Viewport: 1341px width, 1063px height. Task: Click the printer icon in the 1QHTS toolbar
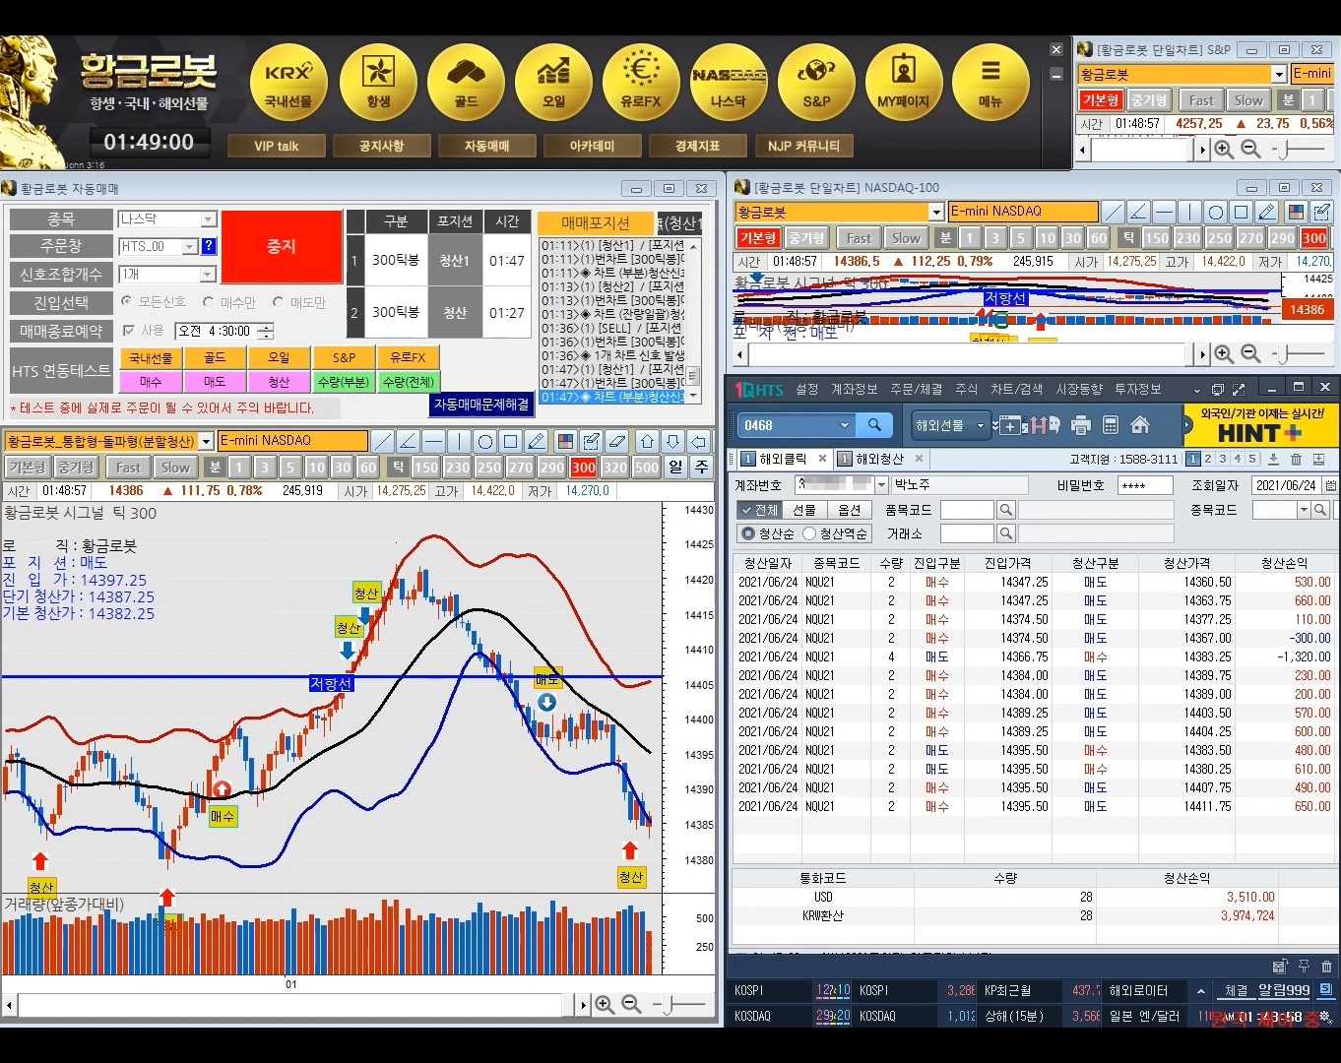click(1081, 425)
